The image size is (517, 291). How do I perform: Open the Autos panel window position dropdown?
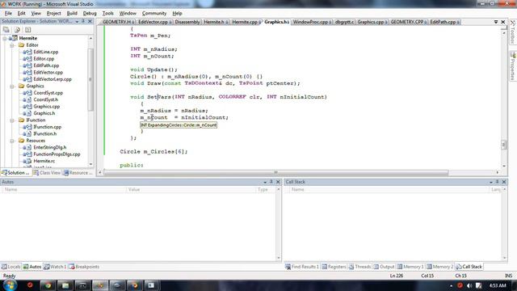pyautogui.click(x=265, y=182)
